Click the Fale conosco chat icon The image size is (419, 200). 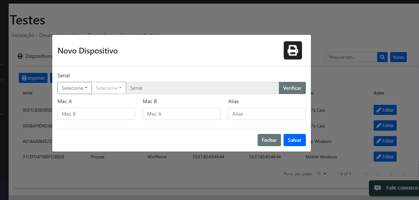point(378,188)
